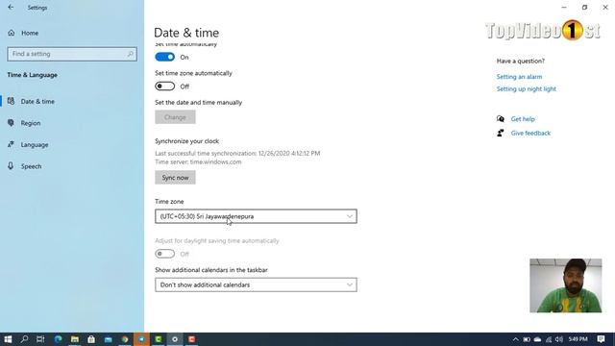
Task: Go back with the Settings back arrow
Action: [x=11, y=7]
